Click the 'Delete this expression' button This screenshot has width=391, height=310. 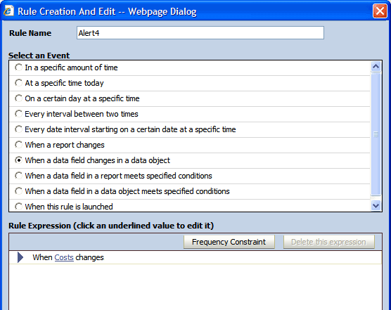pos(328,242)
